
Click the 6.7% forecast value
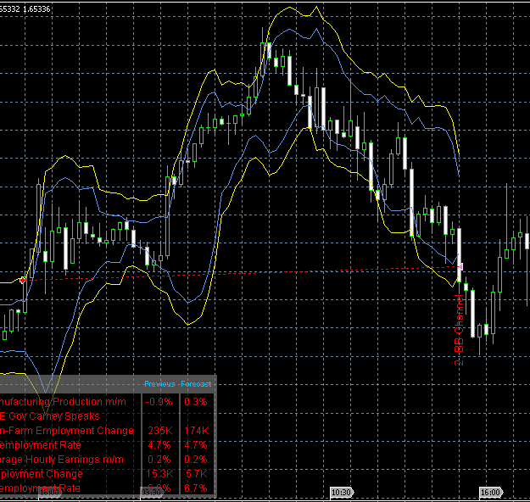[196, 488]
